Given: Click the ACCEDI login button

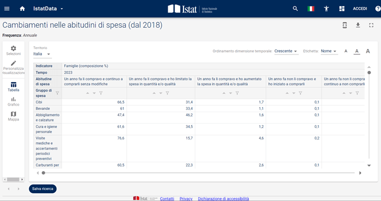Looking at the screenshot, I should click(x=360, y=9).
